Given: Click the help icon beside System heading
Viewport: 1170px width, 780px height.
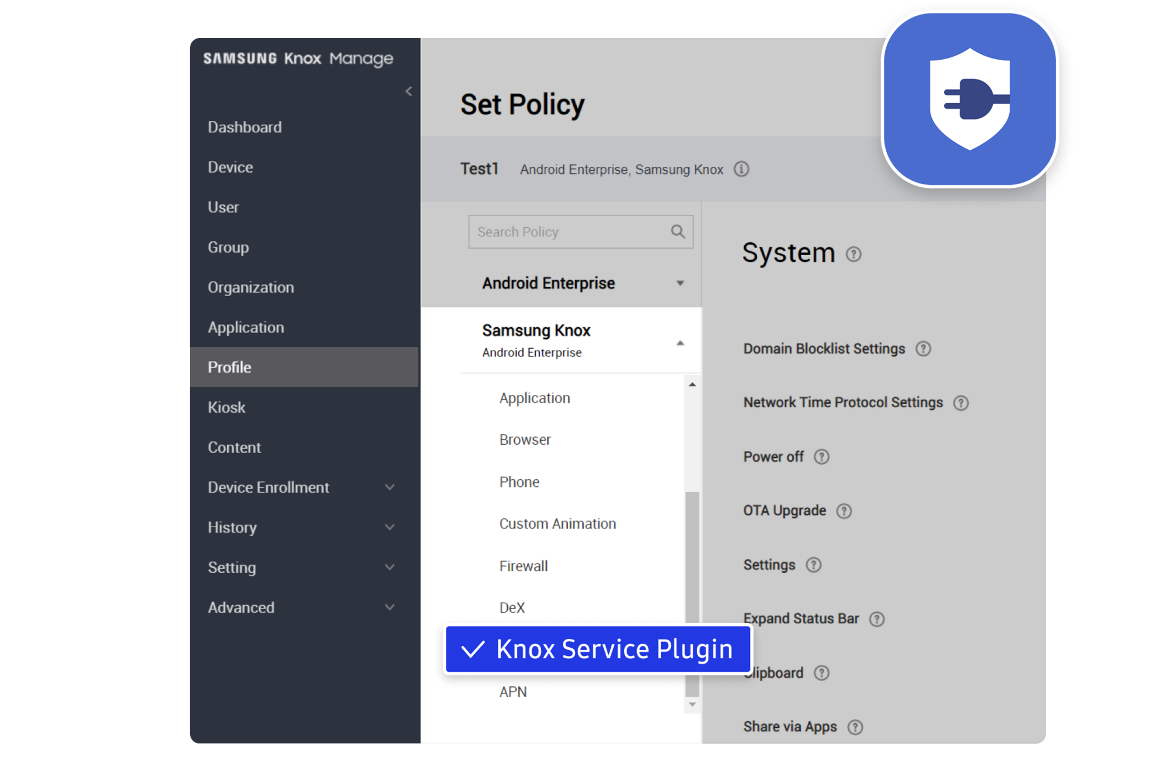Looking at the screenshot, I should (x=854, y=255).
